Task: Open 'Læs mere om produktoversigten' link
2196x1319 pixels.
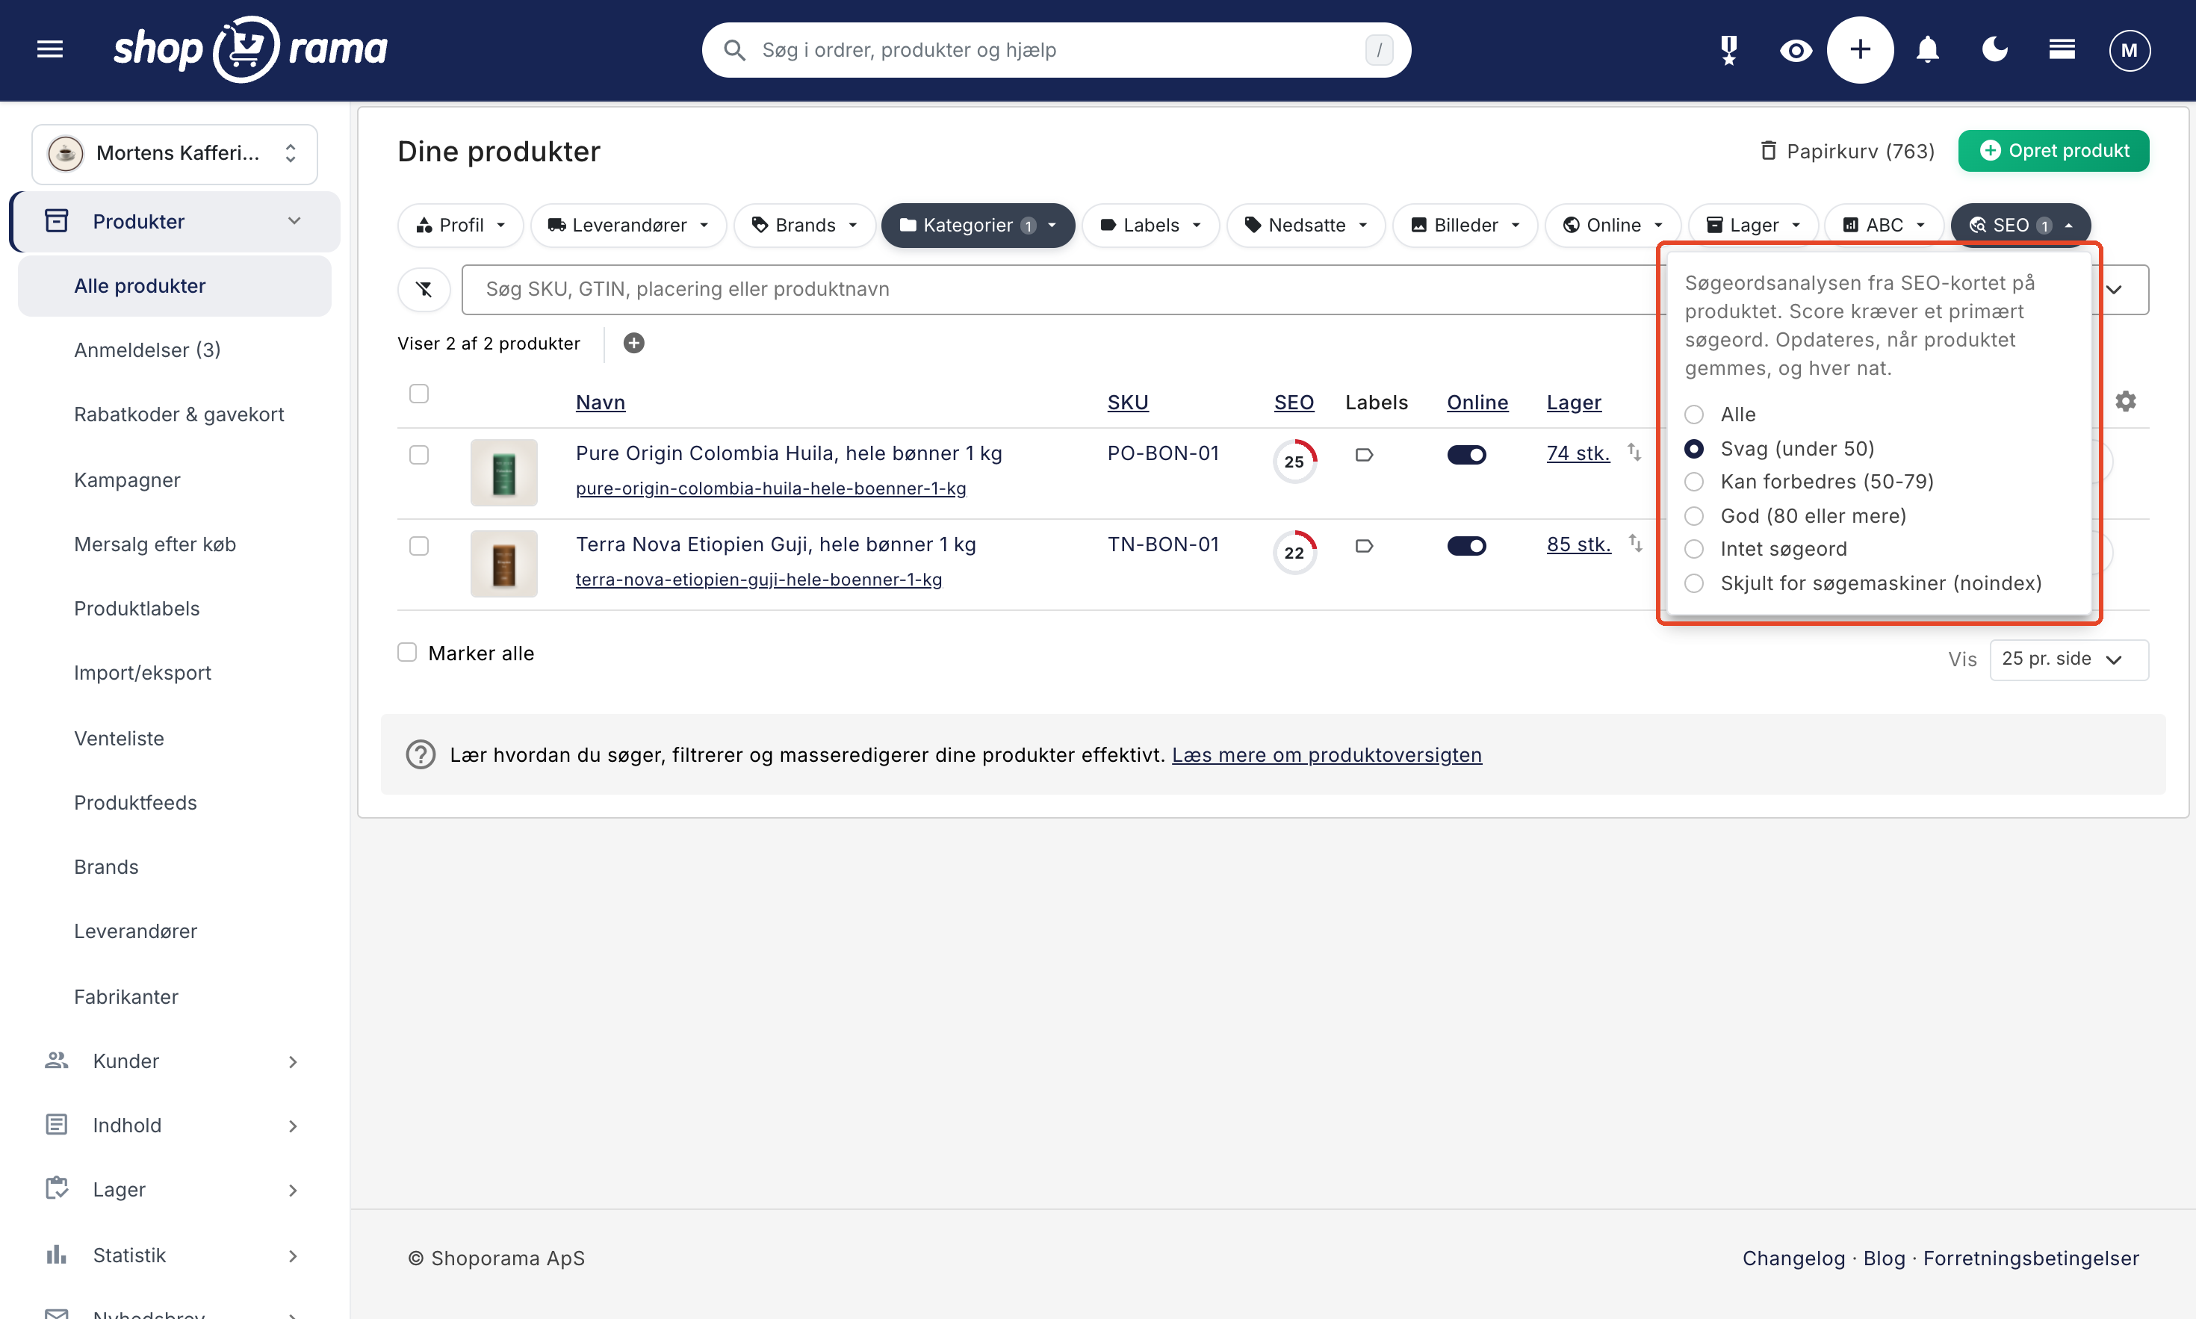Action: click(x=1327, y=754)
